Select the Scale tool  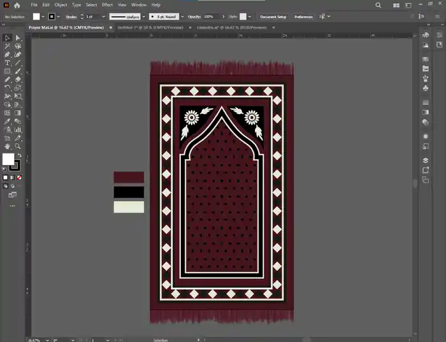[18, 87]
